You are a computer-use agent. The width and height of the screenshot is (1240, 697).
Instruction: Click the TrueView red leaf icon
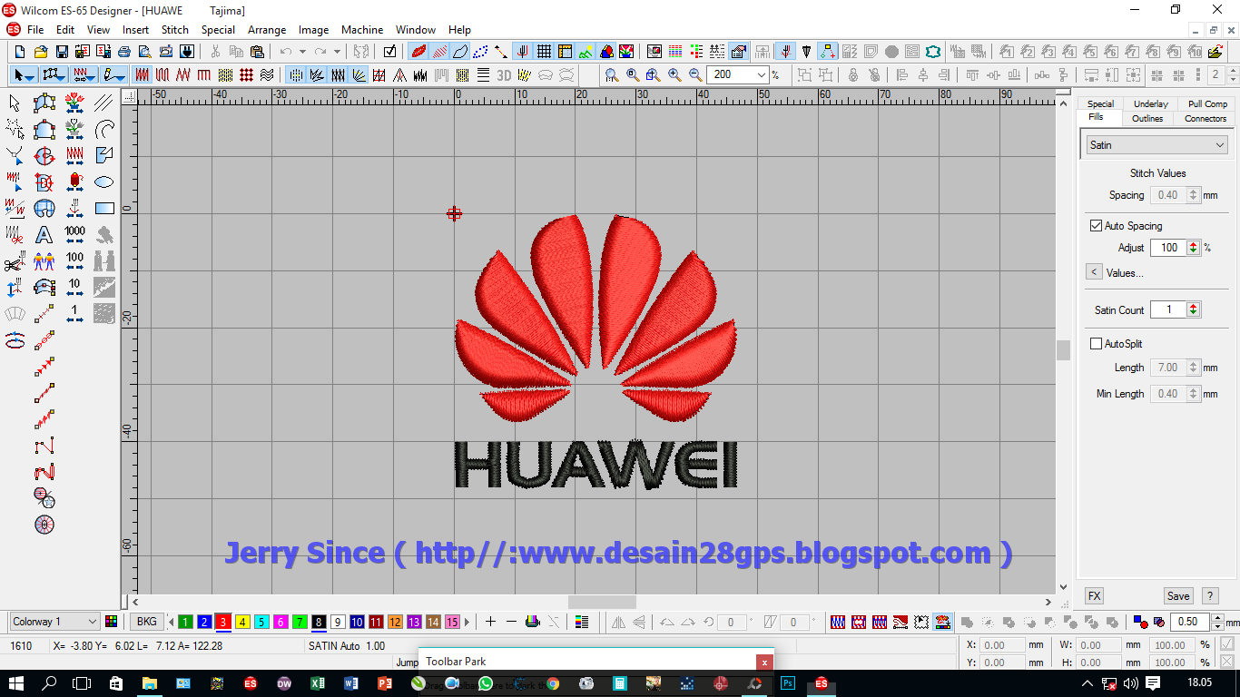(x=418, y=52)
